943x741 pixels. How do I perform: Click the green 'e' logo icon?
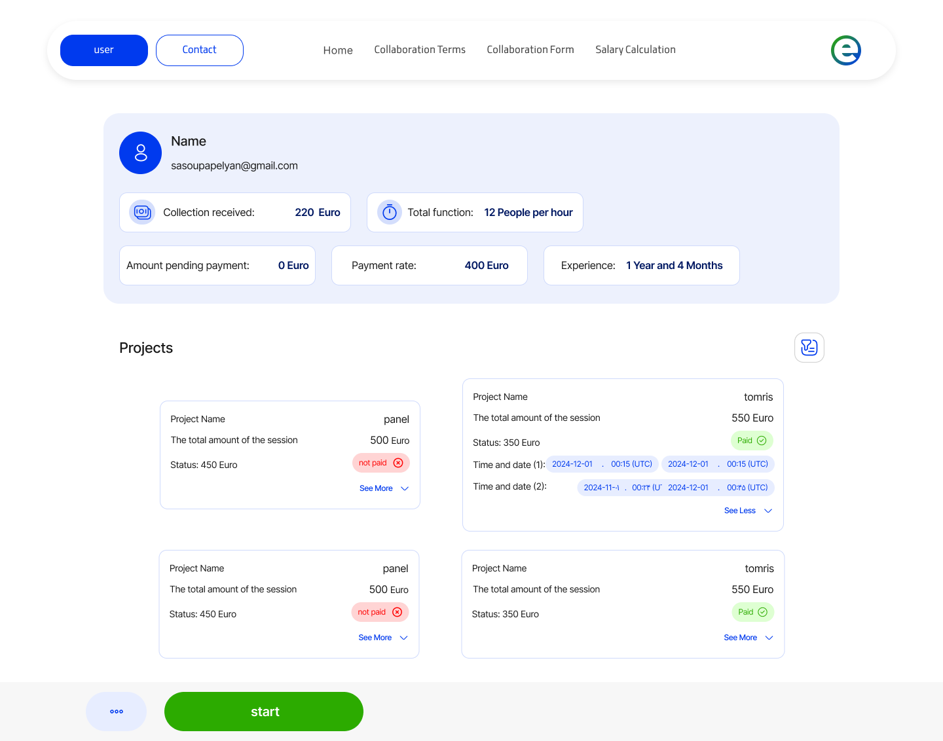click(845, 50)
